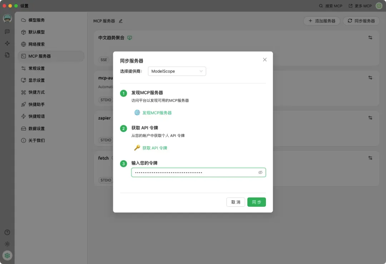Open settings sliders for fetch server
This screenshot has width=386, height=264.
[370, 158]
